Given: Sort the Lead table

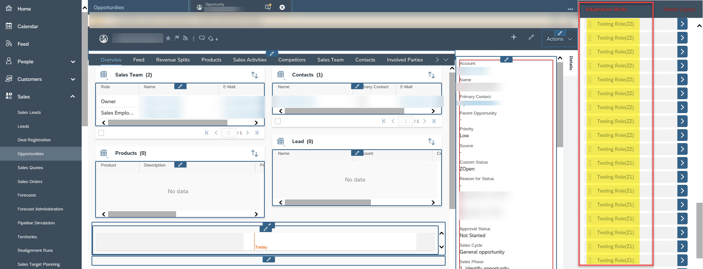Looking at the screenshot, I should pyautogui.click(x=431, y=142).
